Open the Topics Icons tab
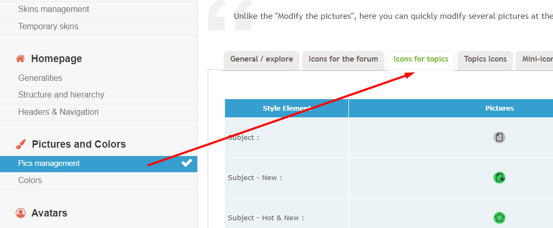 (485, 60)
